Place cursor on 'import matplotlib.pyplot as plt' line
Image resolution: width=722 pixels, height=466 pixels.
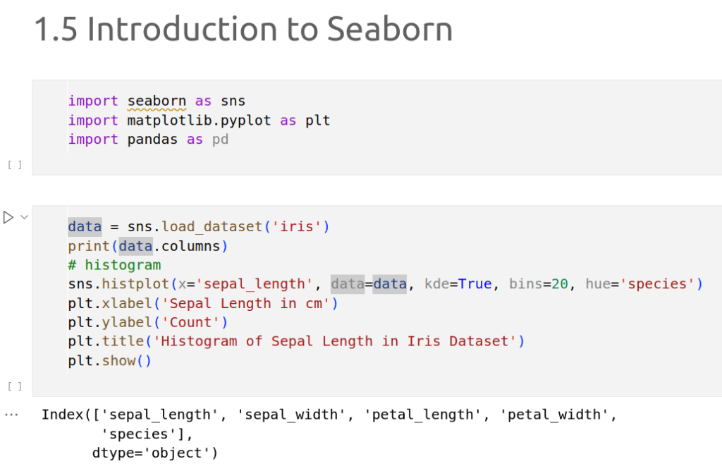pos(199,121)
